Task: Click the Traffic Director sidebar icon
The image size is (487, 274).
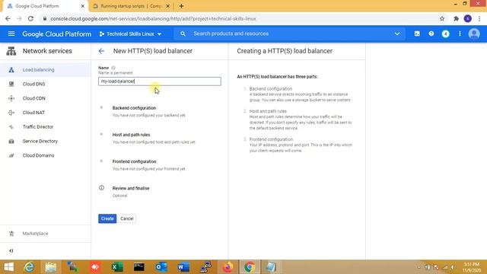Action: tap(11, 127)
